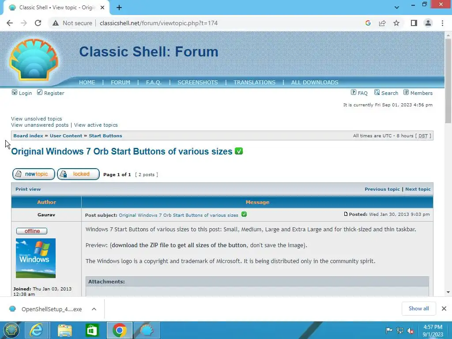The image size is (452, 339).
Task: Click the Not secure warning icon
Action: point(56,23)
